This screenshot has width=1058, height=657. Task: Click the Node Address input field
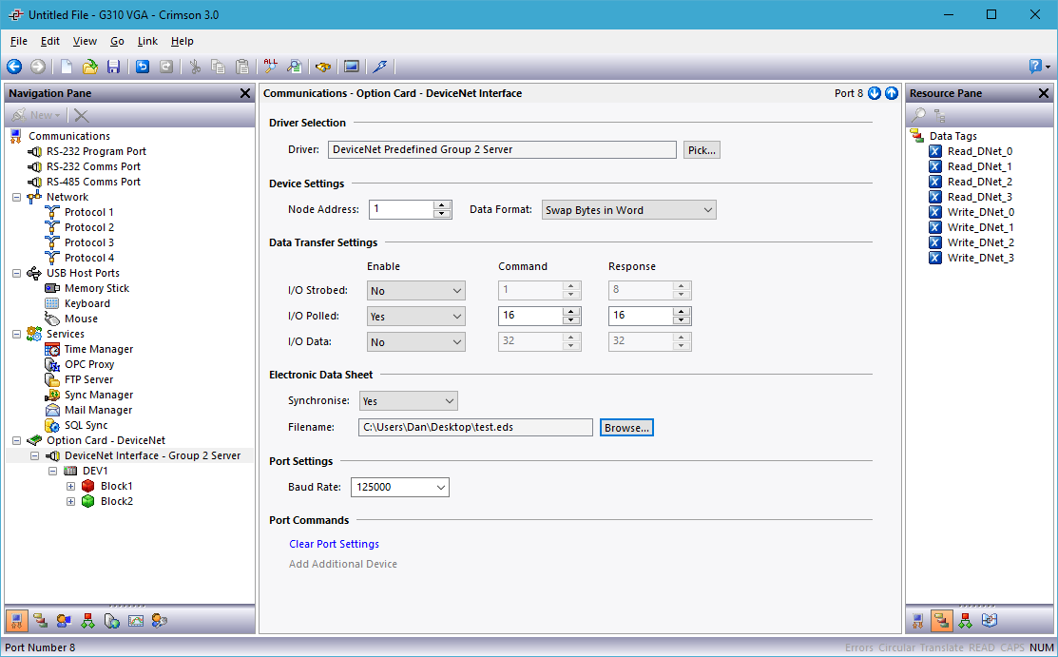(401, 209)
